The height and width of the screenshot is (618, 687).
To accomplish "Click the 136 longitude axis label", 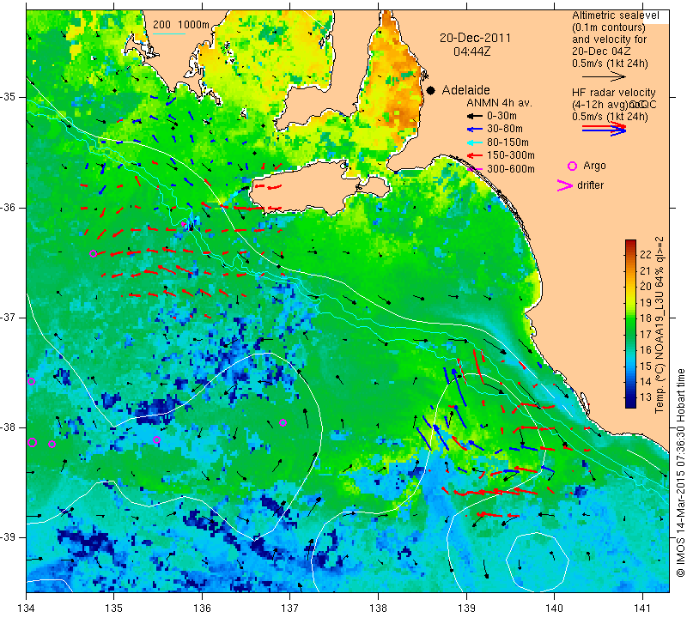I will pyautogui.click(x=202, y=608).
